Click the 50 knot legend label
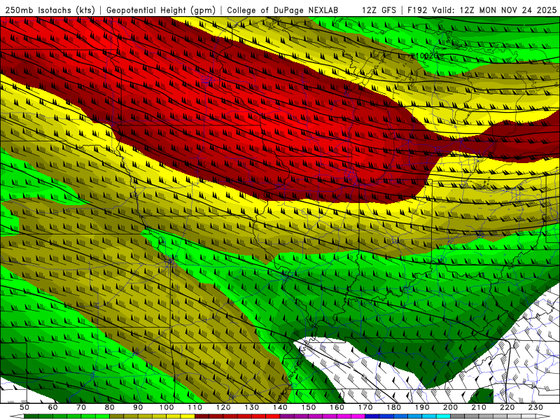 pos(24,407)
